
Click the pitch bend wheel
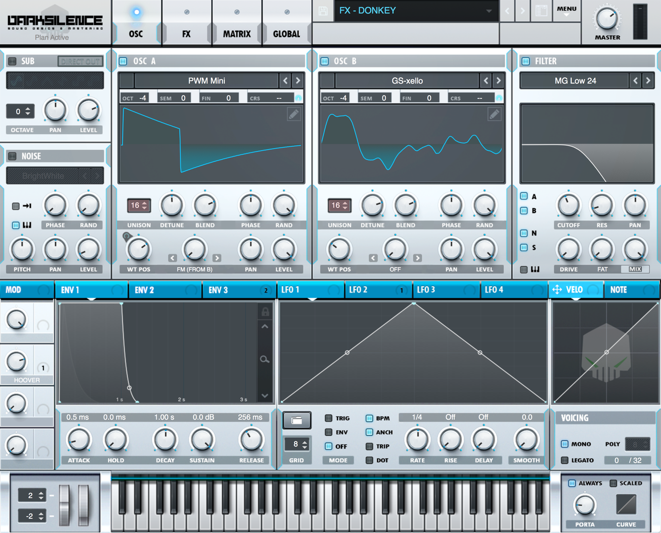coord(64,505)
